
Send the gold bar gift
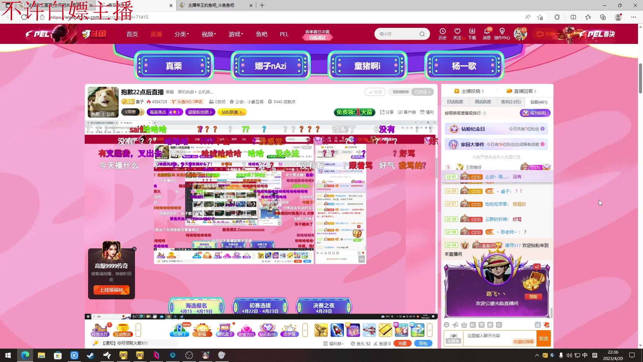(x=385, y=330)
